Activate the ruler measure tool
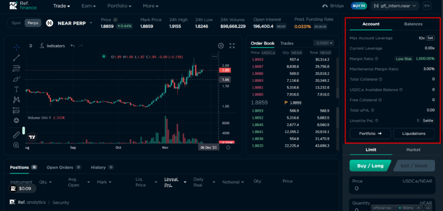This screenshot has height=211, width=443. click(16, 135)
